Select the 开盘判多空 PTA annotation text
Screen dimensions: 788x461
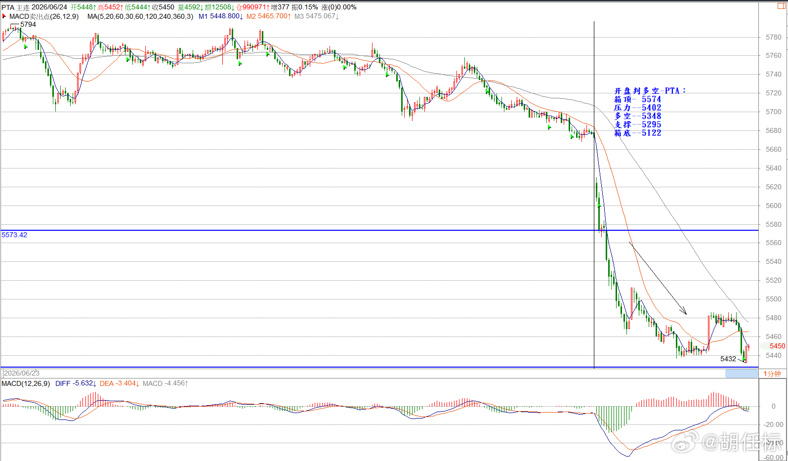[x=650, y=91]
